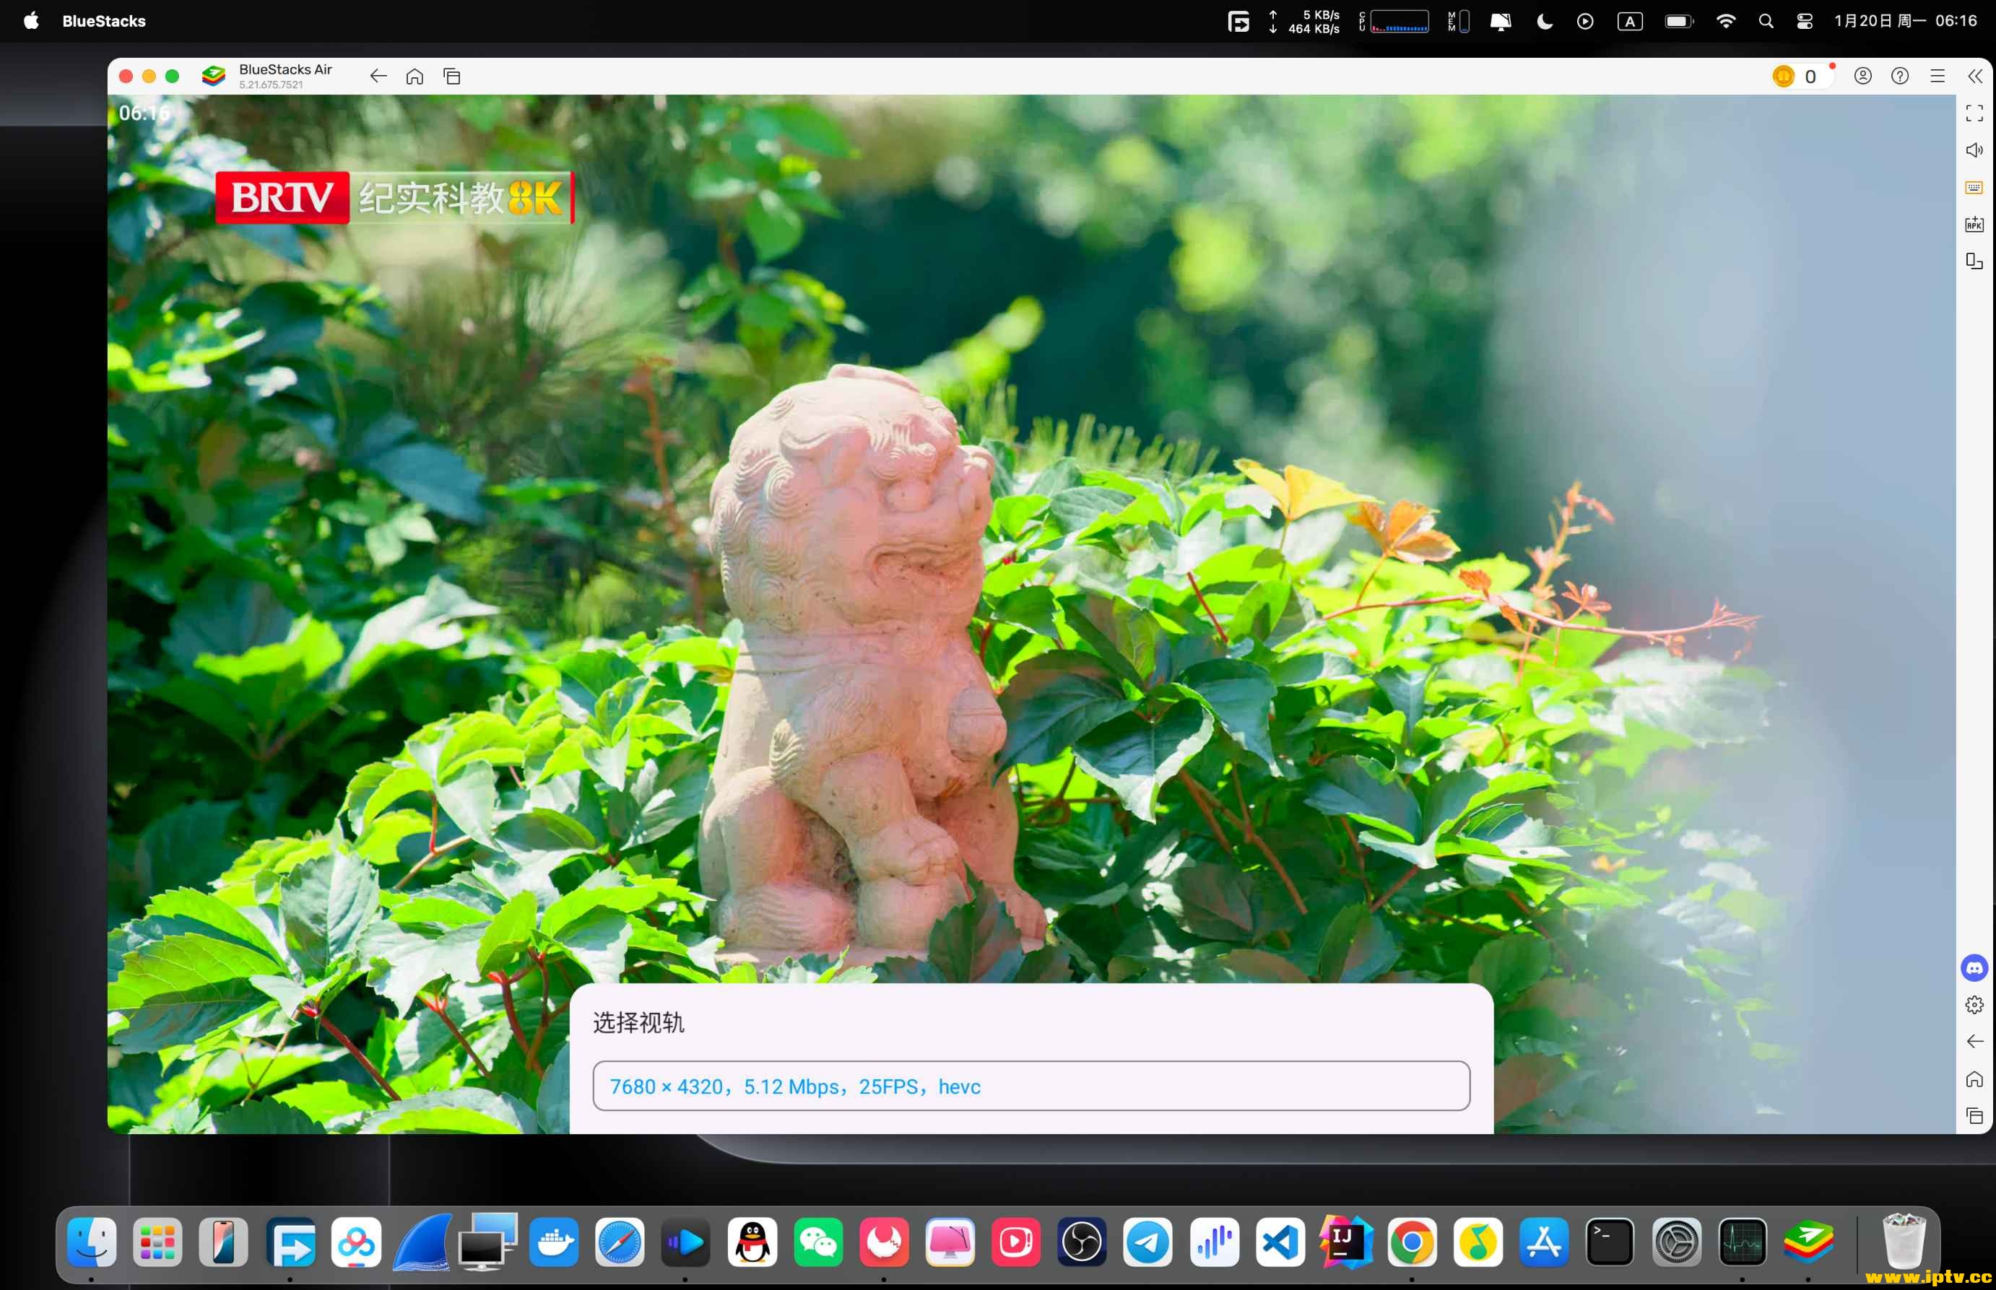Open the help question mark icon
This screenshot has width=1996, height=1290.
[x=1900, y=77]
